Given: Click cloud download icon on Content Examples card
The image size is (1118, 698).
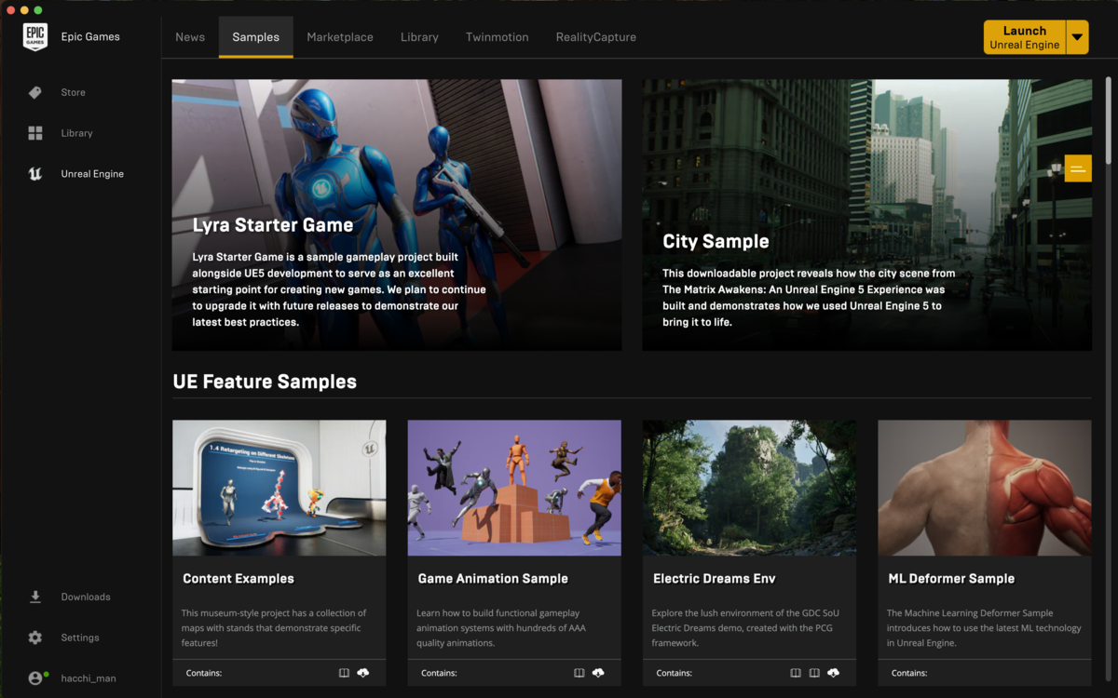Looking at the screenshot, I should pos(363,673).
